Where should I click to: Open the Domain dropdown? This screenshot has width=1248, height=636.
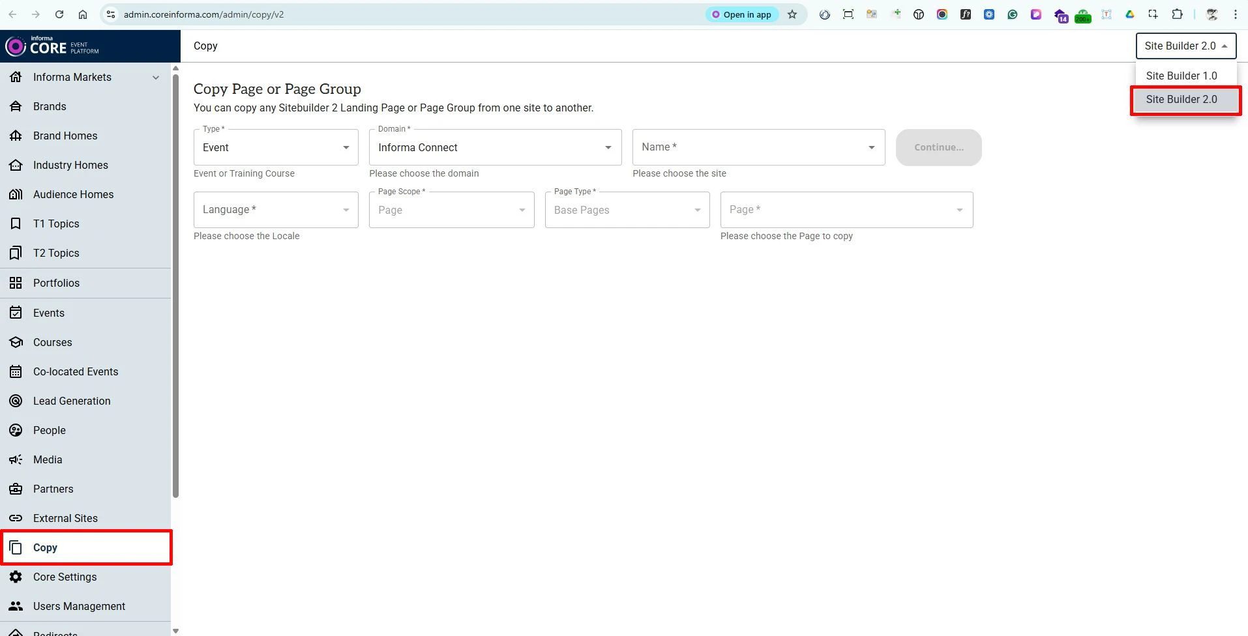494,147
